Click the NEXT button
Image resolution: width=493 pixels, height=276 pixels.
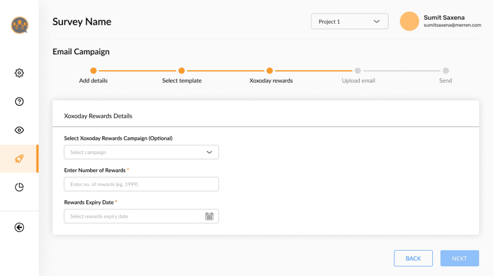459,258
